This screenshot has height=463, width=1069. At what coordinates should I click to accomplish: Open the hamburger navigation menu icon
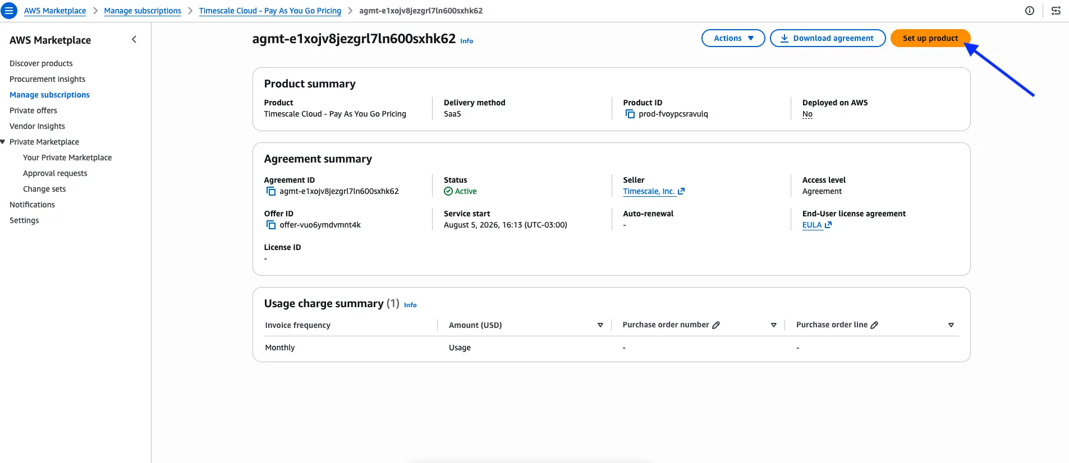click(9, 11)
